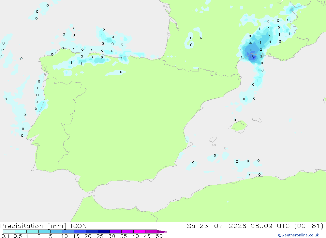Image resolution: width=326 pixels, height=238 pixels.
Task: Click the '6' precipitation value on the map
Action: pos(251,50)
